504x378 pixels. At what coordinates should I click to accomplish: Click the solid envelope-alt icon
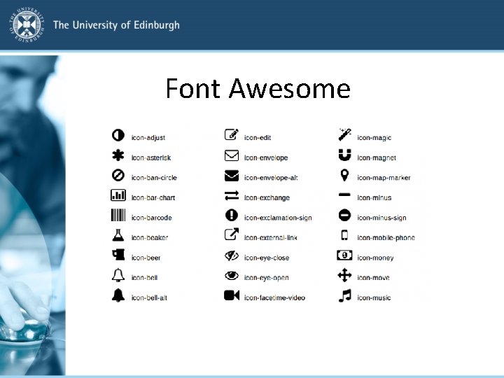coord(232,176)
